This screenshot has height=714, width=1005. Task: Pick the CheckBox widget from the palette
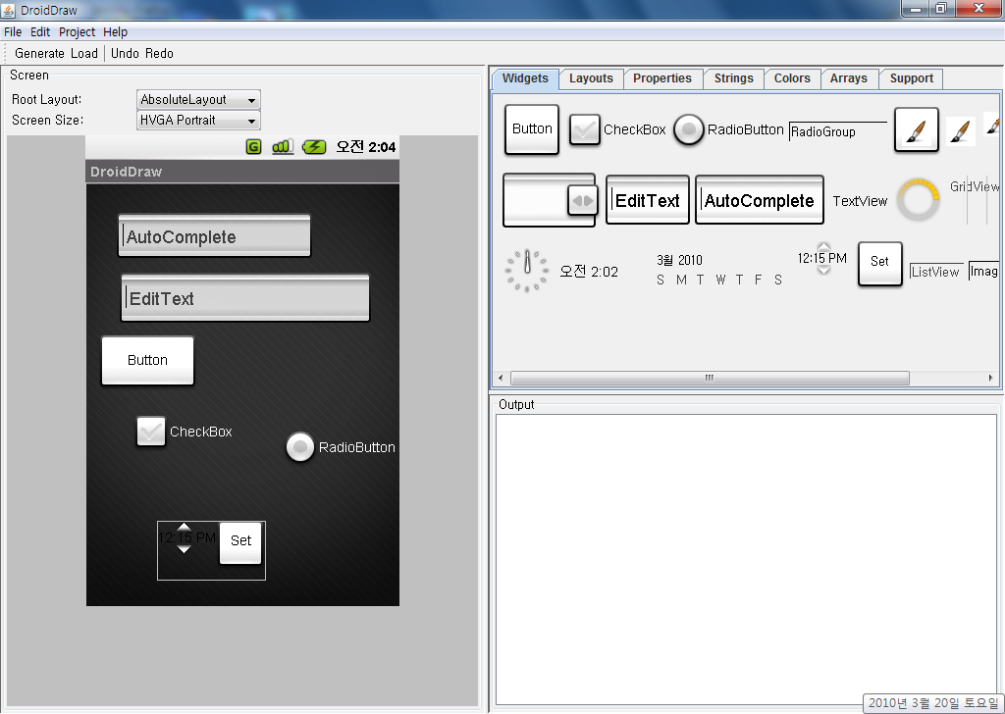click(x=618, y=129)
